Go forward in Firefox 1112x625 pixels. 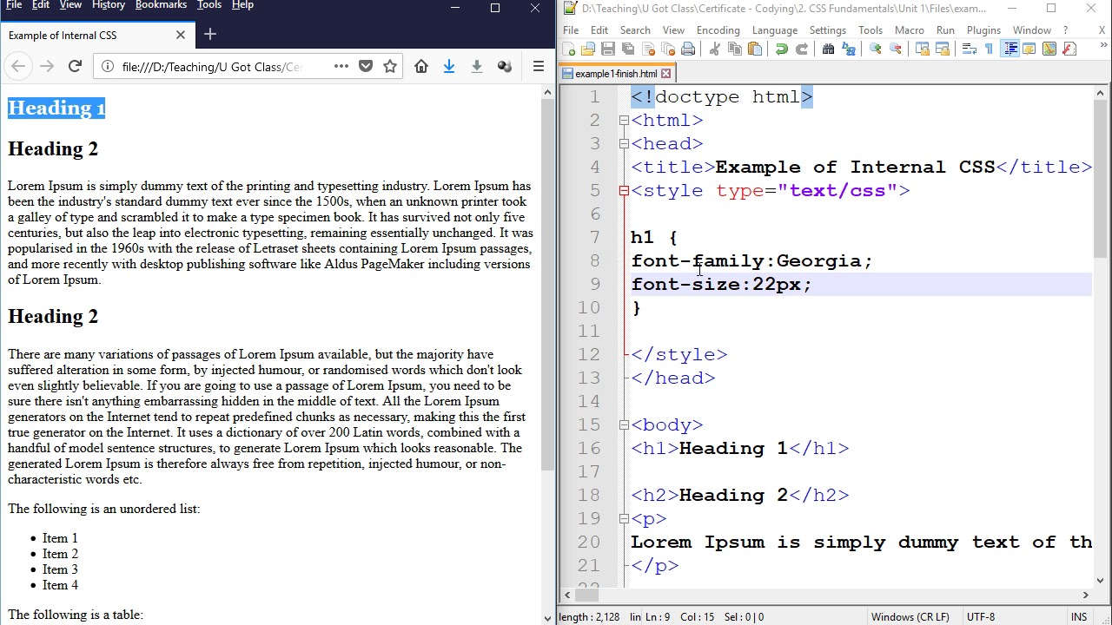[x=47, y=66]
